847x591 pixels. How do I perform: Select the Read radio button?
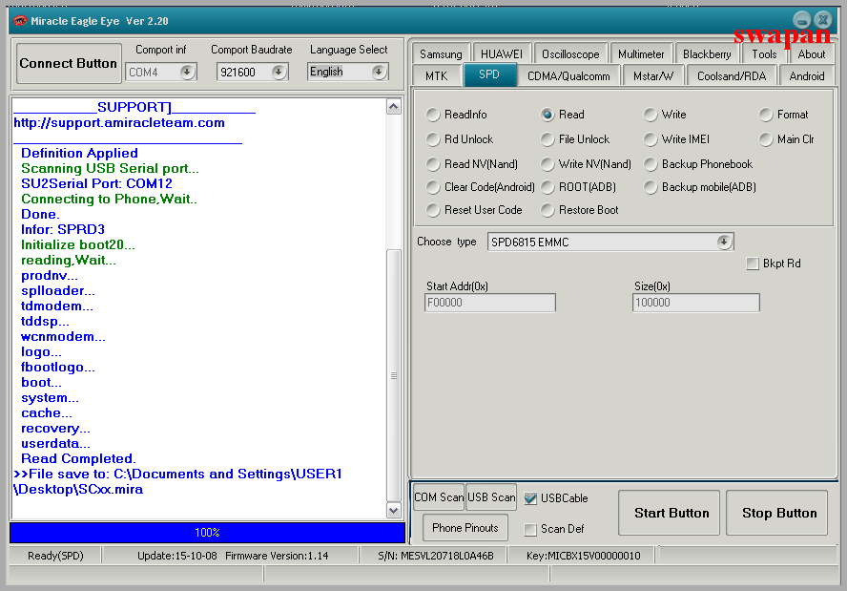pos(547,115)
